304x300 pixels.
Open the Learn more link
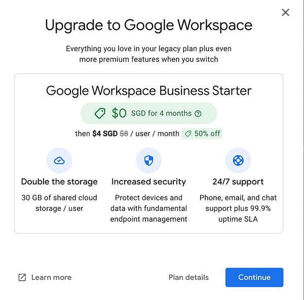click(51, 277)
